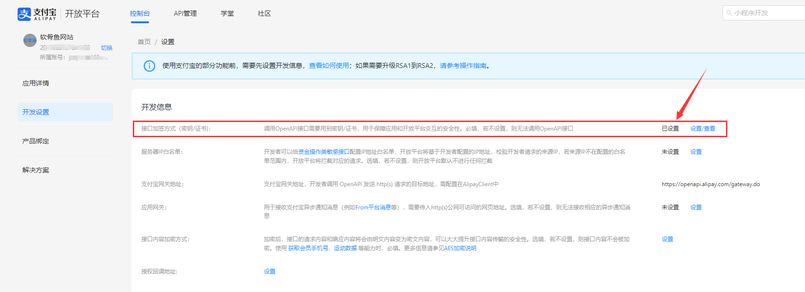Click 设置 for 接口内容加密方式

click(667, 239)
